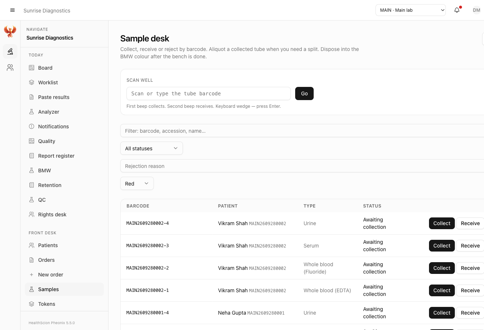Image resolution: width=484 pixels, height=330 pixels.
Task: Click the Phoenix logo icon
Action: pyautogui.click(x=10, y=32)
